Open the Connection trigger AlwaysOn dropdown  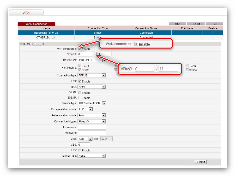(92, 121)
